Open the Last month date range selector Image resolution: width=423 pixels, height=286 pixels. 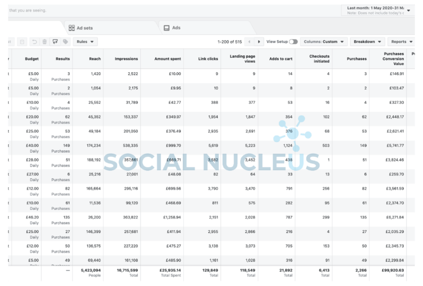click(x=380, y=10)
